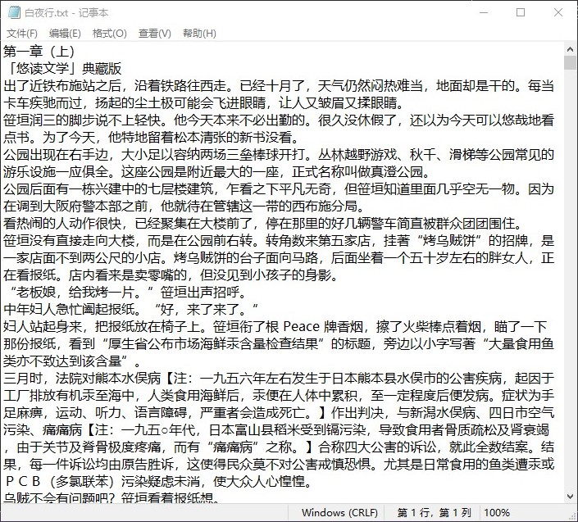Place cursor at line starting 一家店面不到两公尺
Image resolution: width=578 pixels, height=522 pixels.
click(279, 257)
